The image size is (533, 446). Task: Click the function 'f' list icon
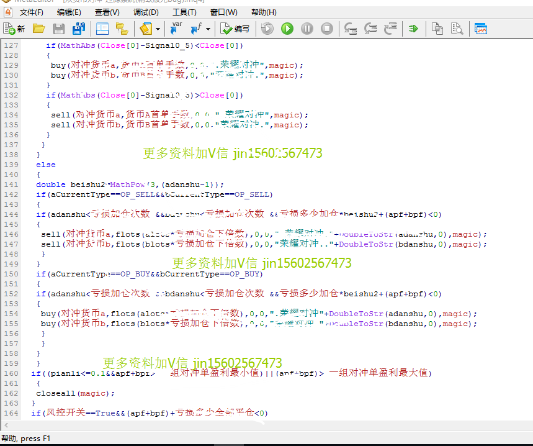point(196,29)
